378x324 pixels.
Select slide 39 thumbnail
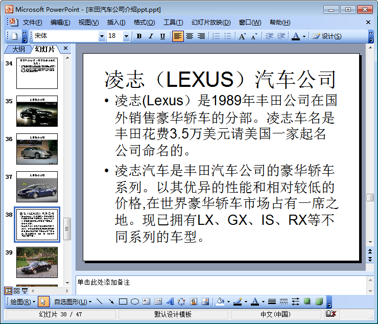click(x=37, y=263)
